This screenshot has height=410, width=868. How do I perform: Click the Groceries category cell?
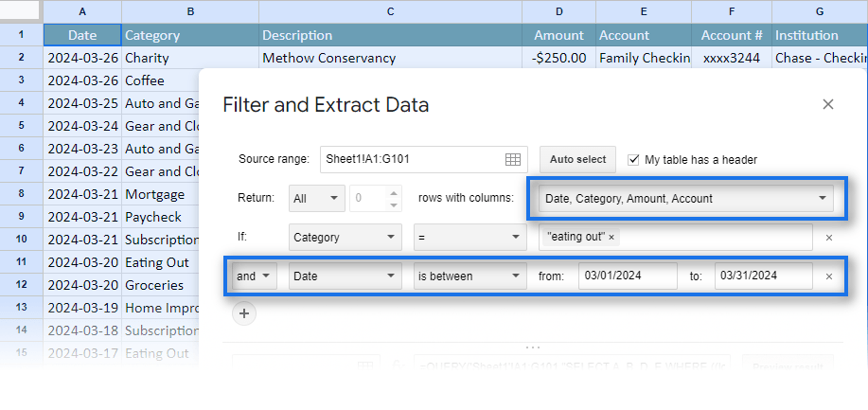coord(161,285)
